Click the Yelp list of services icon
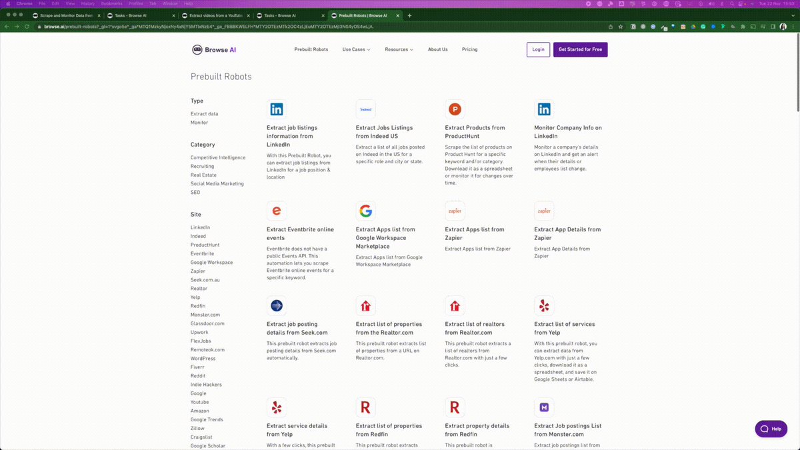800x450 pixels. coord(544,306)
